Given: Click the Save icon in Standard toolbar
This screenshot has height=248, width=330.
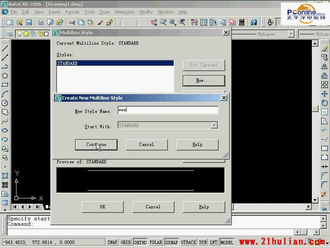Looking at the screenshot, I should [x=29, y=22].
